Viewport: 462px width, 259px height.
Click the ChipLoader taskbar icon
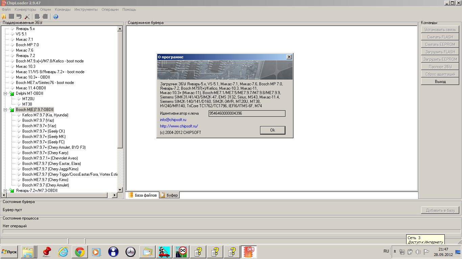tap(249, 252)
